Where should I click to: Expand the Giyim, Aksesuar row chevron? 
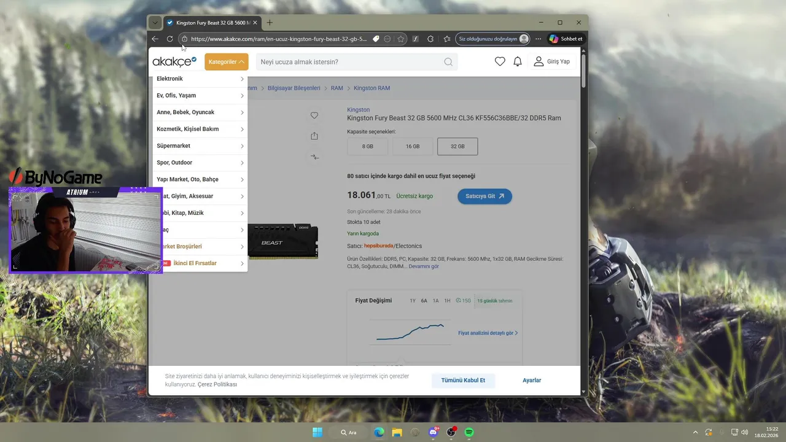click(x=242, y=196)
